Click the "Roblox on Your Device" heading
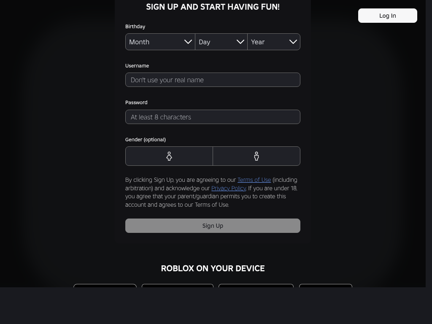Viewport: 432px width, 324px height. [213, 268]
